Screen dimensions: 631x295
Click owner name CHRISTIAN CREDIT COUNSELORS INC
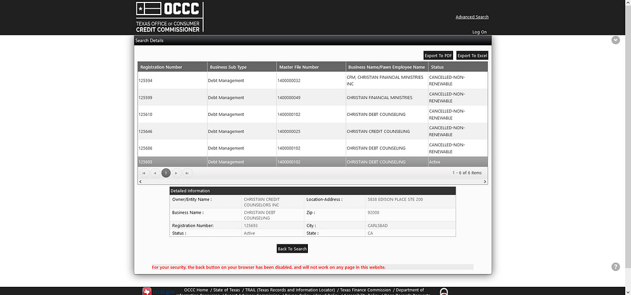(262, 202)
